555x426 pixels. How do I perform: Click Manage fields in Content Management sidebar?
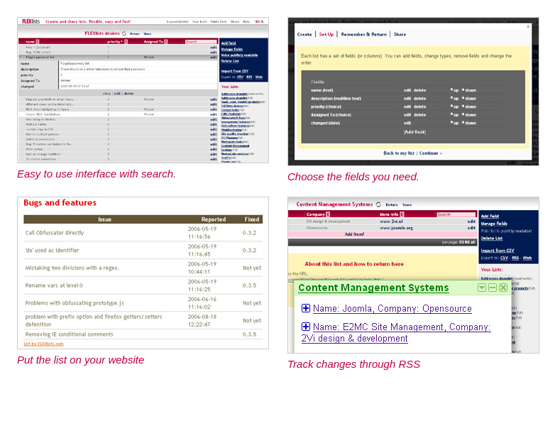pos(494,224)
